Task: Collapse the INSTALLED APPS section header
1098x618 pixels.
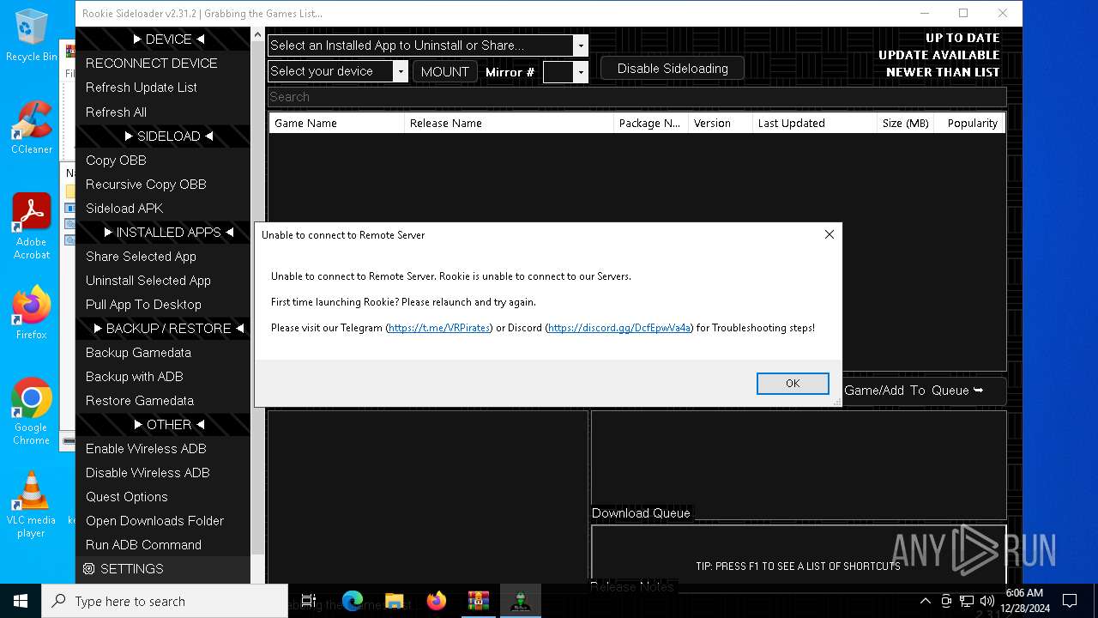Action: [x=163, y=232]
